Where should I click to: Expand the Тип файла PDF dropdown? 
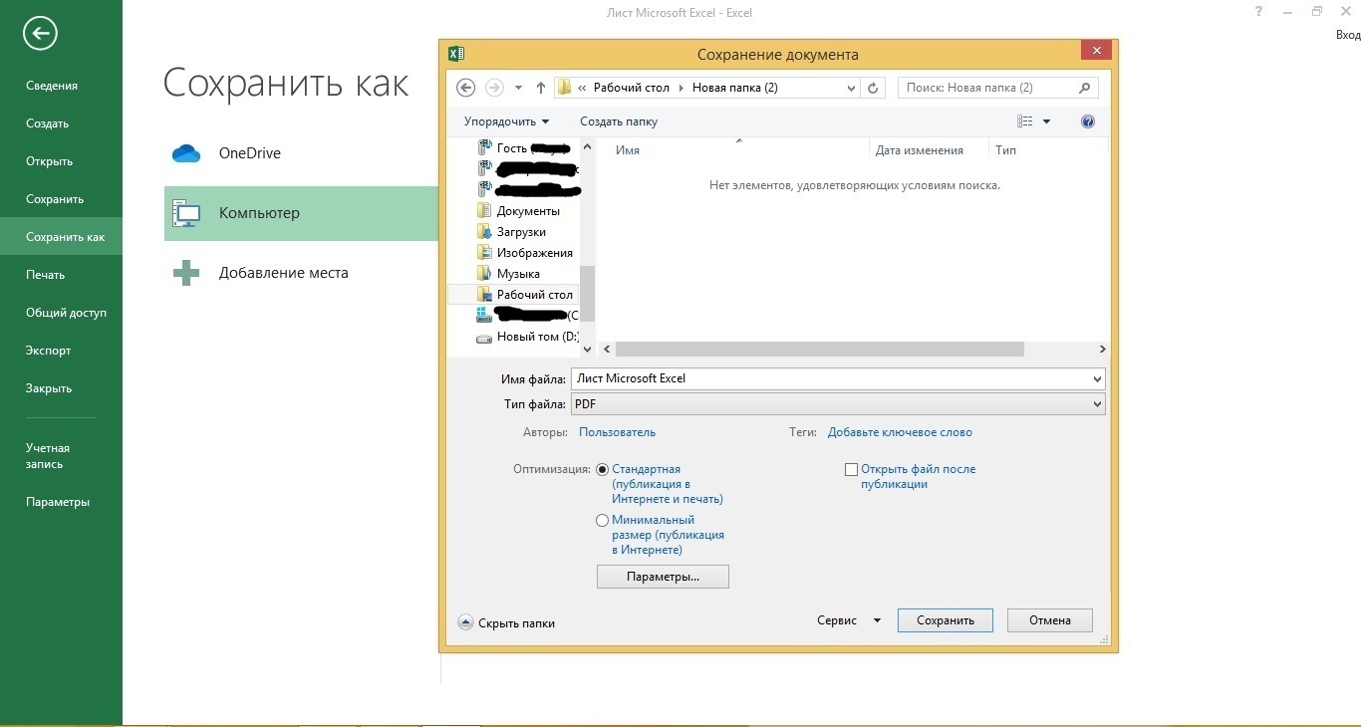pyautogui.click(x=1097, y=404)
